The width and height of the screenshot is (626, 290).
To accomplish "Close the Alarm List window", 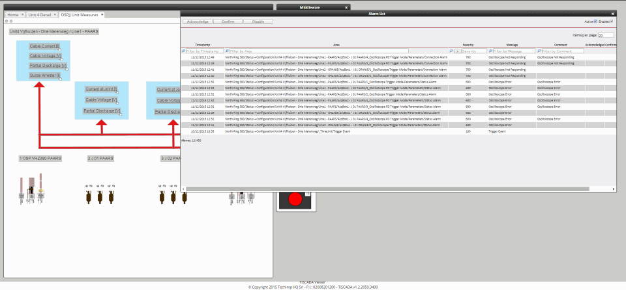I will [613, 13].
